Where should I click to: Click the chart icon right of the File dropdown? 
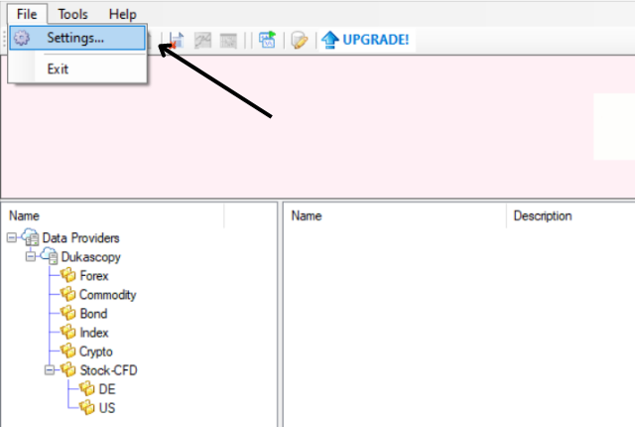[177, 41]
